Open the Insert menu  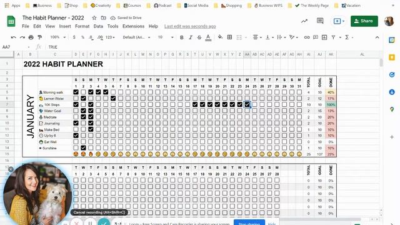pos(65,26)
